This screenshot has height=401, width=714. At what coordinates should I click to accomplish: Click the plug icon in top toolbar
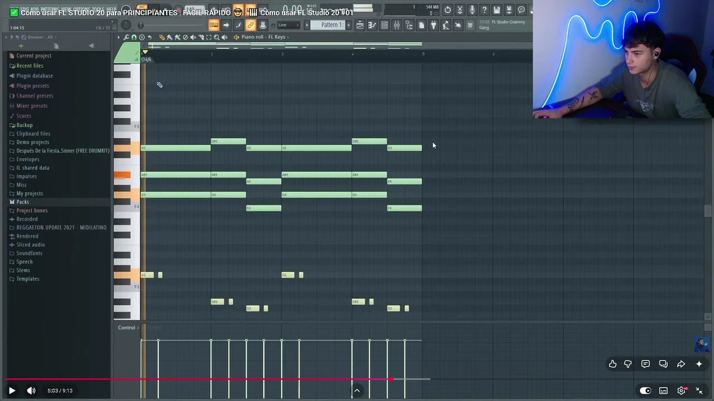pyautogui.click(x=433, y=25)
